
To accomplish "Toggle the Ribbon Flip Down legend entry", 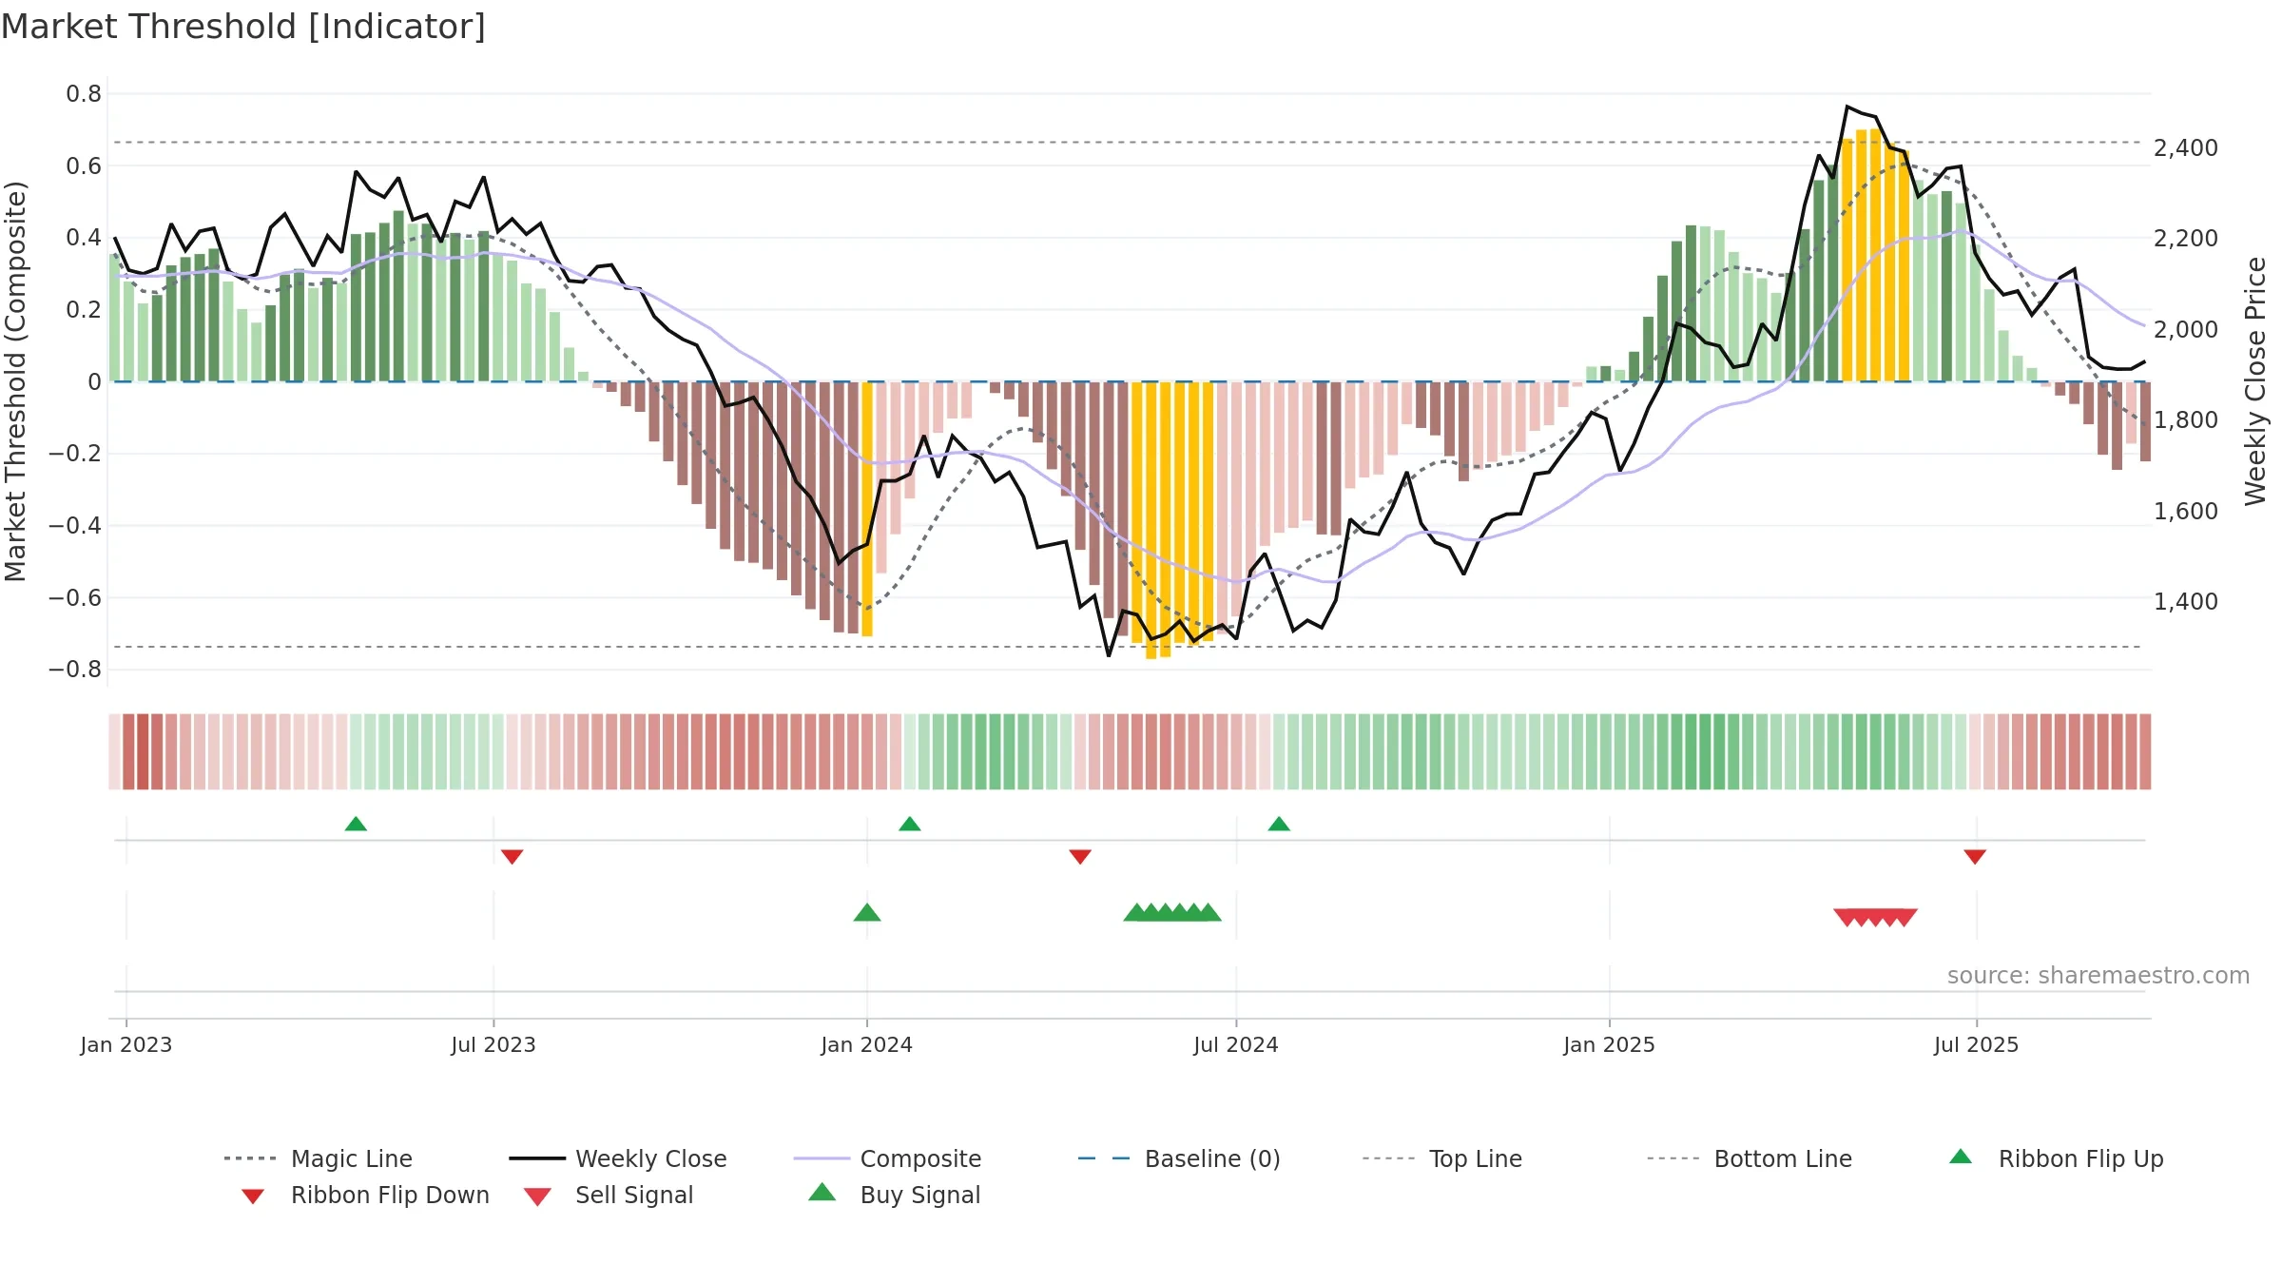I will coord(364,1195).
